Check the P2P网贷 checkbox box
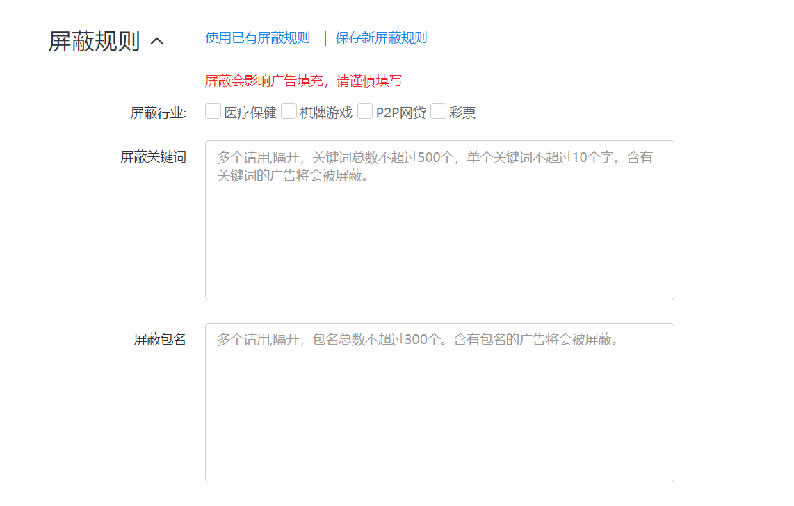Image resolution: width=794 pixels, height=506 pixels. 365,111
